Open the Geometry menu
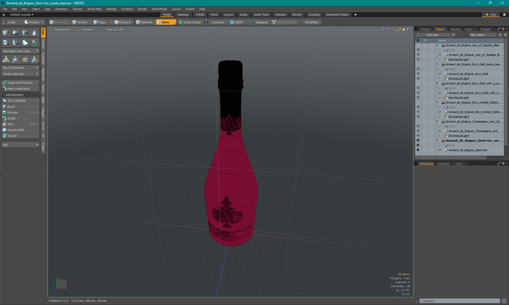509x305 pixels. (61, 9)
